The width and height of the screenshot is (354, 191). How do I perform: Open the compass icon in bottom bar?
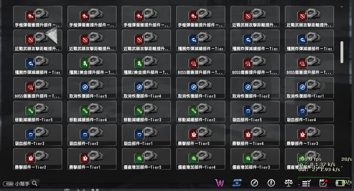[x=254, y=183]
